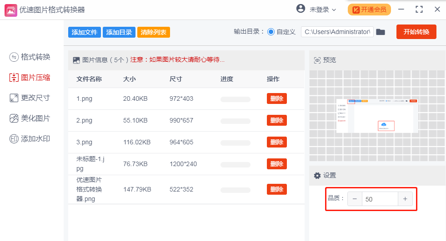Click the 添加文件 button
This screenshot has height=241, width=446.
pos(85,32)
